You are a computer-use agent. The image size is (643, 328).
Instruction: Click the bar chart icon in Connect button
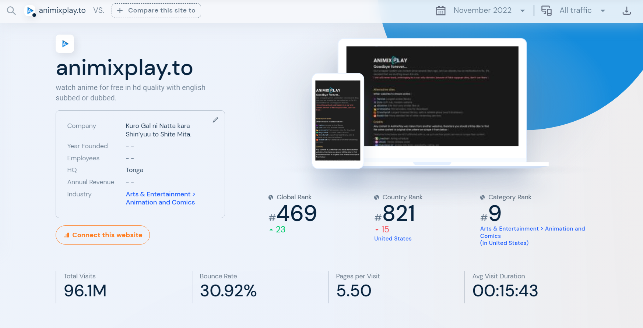click(67, 235)
